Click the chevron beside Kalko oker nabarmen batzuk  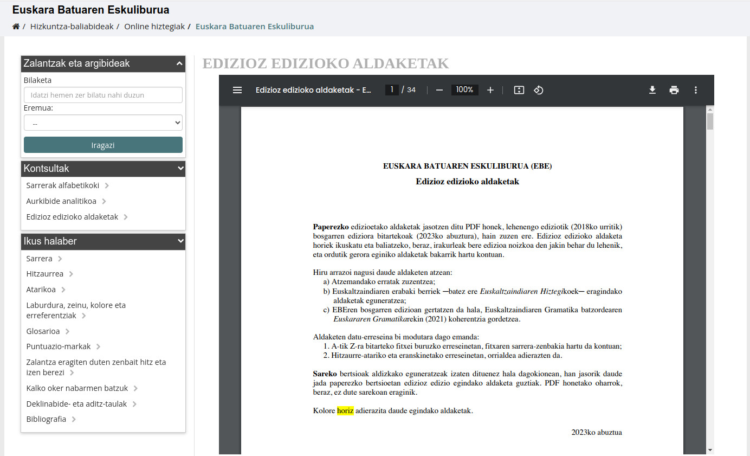point(135,389)
